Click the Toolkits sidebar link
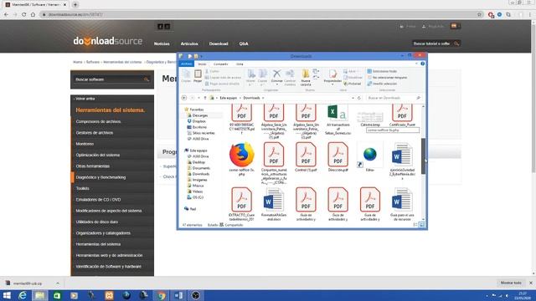The image size is (536, 301). tap(82, 188)
